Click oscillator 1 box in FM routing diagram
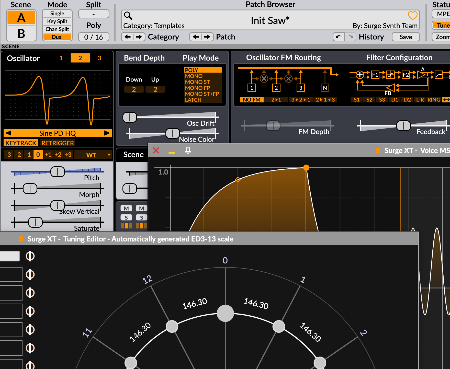The width and height of the screenshot is (450, 369). (252, 88)
